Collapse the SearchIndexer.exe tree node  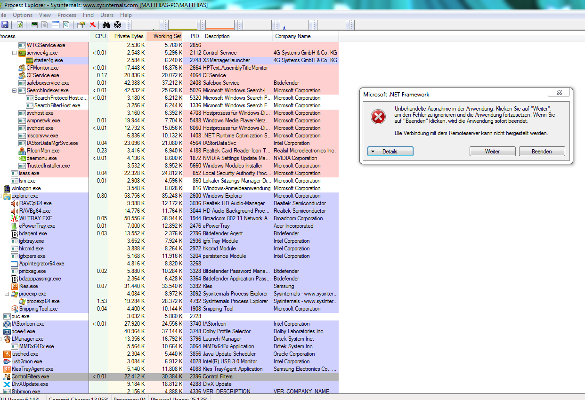(x=15, y=90)
